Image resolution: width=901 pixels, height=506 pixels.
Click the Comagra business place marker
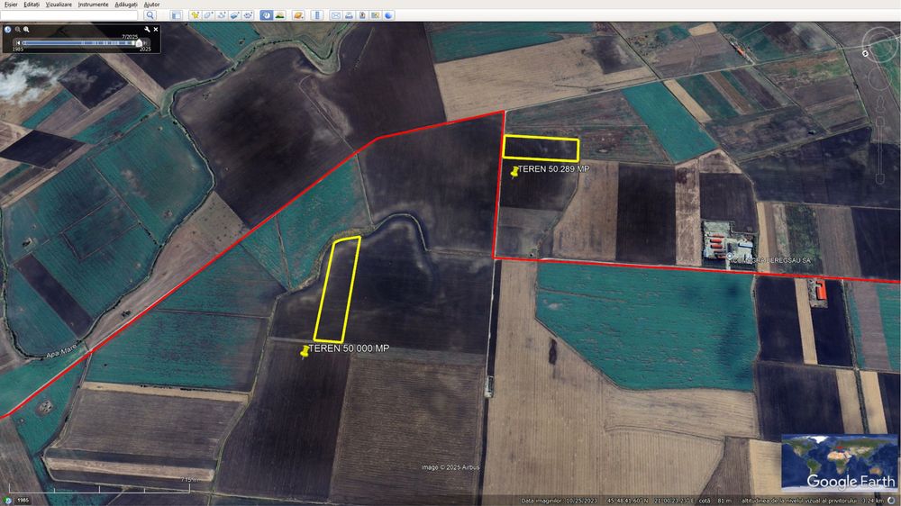[x=729, y=257]
